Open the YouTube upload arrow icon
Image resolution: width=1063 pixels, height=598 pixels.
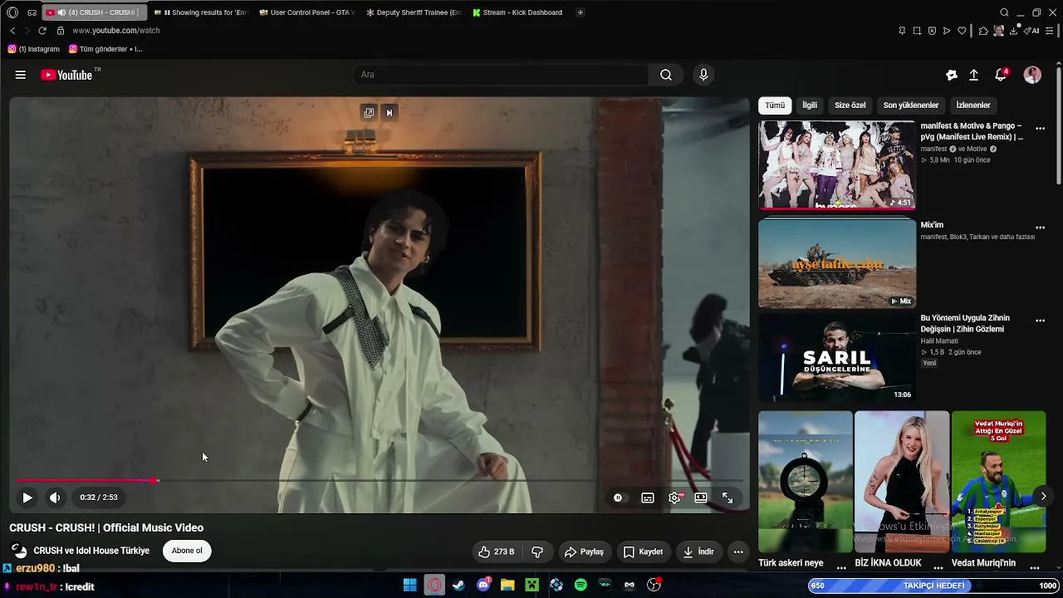point(974,75)
